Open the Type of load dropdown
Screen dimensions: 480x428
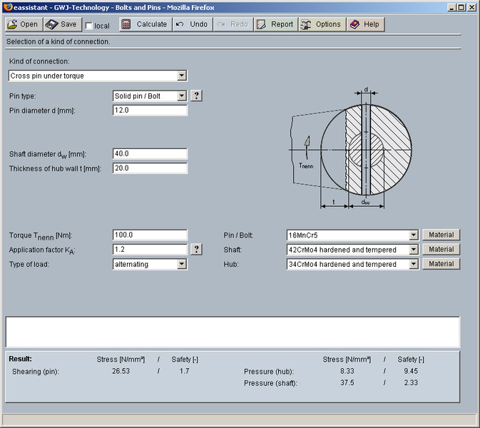[x=181, y=264]
